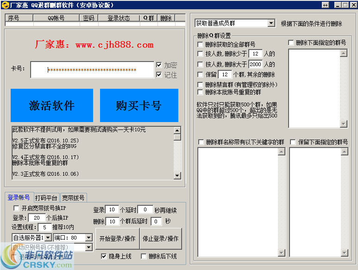Click the 删除 个群后延时 count field
Screen dimensions: 358x270
point(113,221)
